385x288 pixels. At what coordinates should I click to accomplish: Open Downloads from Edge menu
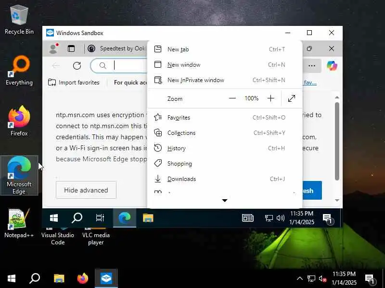coord(224,179)
